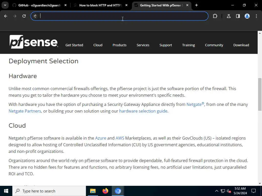Open the Chrome Labs flask icon
Screen dimensions: 262x196
(x=229, y=16)
